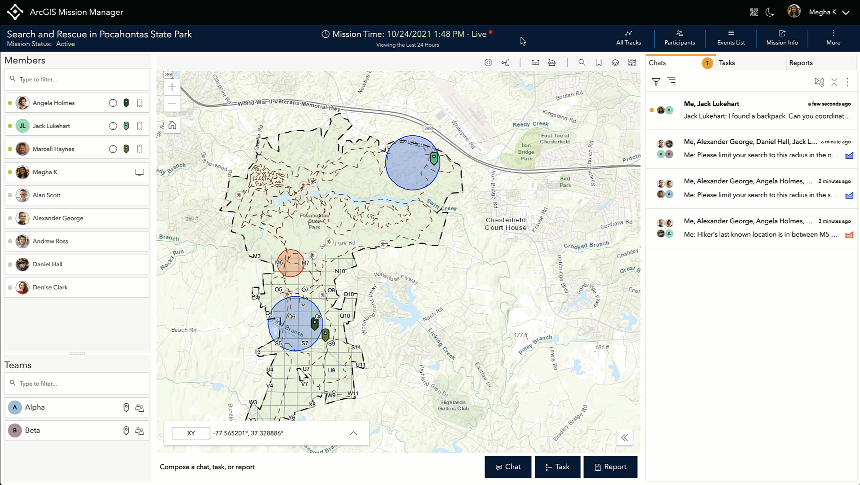Toggle dark mode with the moon icon
This screenshot has width=860, height=485.
tap(770, 12)
